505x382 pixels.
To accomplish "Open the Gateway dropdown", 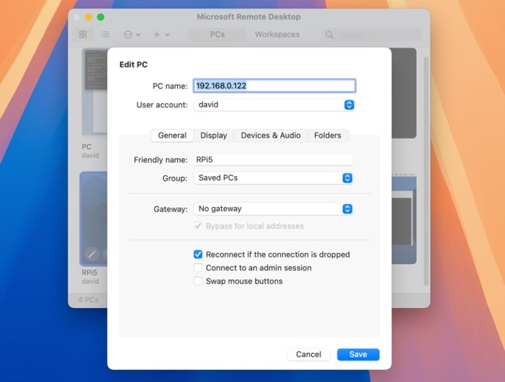I will [347, 208].
